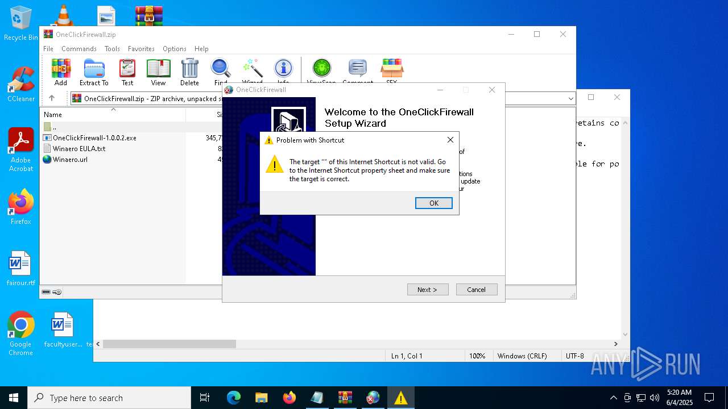Screen dimensions: 728x409
Task: Open the Tools menu in WinRAR
Action: [112, 49]
